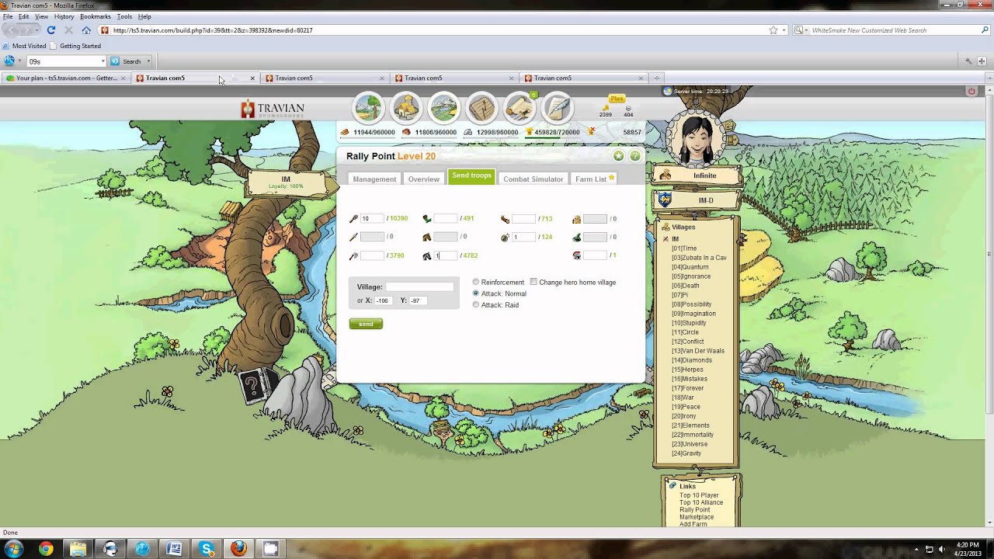Open the Top 10 Player link

(x=699, y=495)
